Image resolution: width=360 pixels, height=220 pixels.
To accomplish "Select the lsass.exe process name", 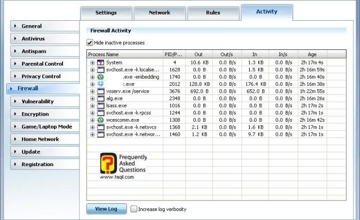I will coord(116,106).
